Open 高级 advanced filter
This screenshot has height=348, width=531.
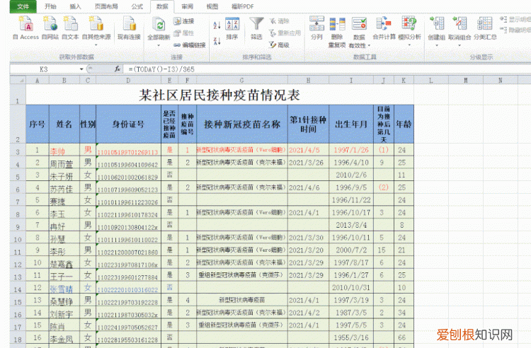[280, 45]
